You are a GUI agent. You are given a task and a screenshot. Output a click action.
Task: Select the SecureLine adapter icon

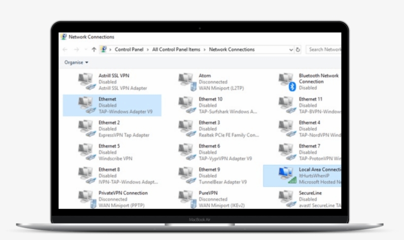287,199
